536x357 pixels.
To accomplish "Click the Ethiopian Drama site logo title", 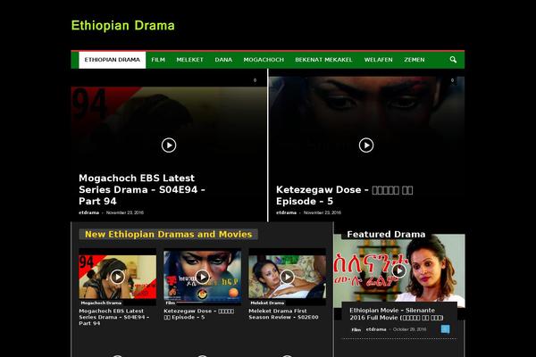I will 122,26.
